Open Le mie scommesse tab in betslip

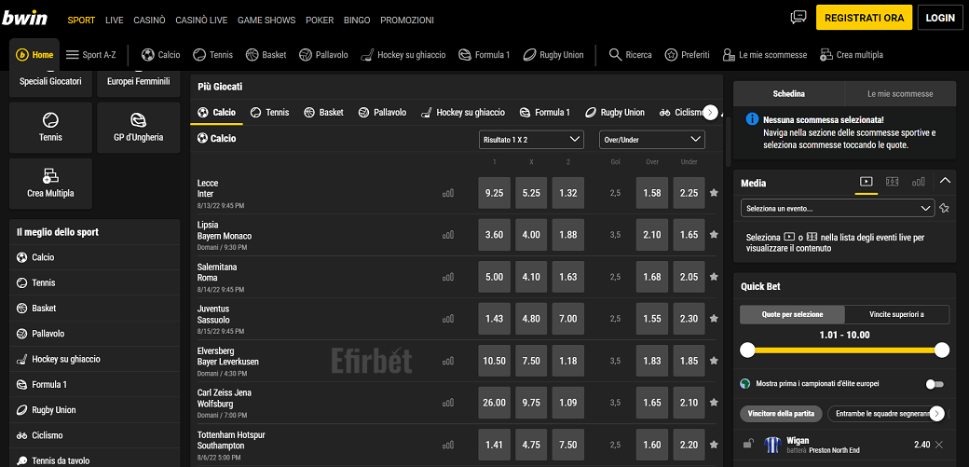[900, 94]
